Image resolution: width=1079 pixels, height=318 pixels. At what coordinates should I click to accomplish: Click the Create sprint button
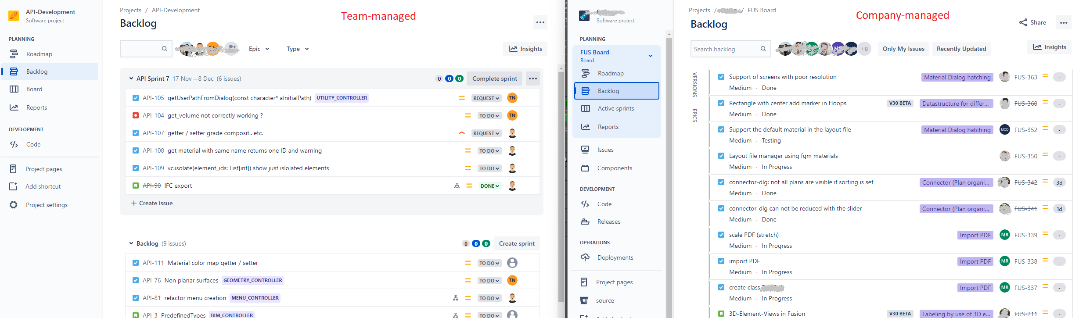[517, 243]
